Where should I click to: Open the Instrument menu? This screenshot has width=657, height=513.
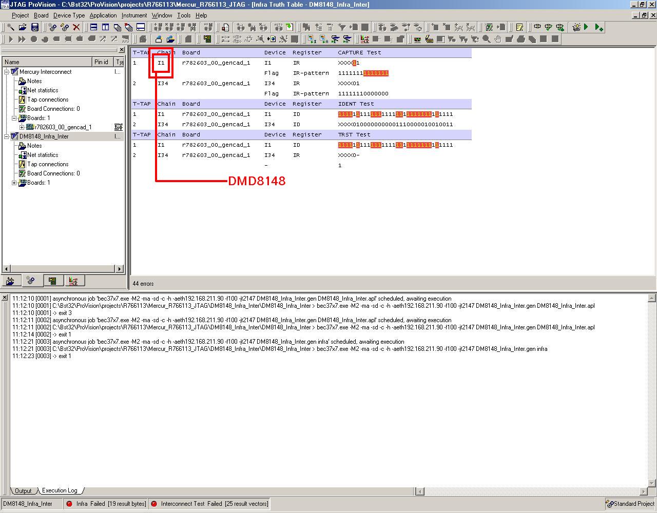[134, 15]
